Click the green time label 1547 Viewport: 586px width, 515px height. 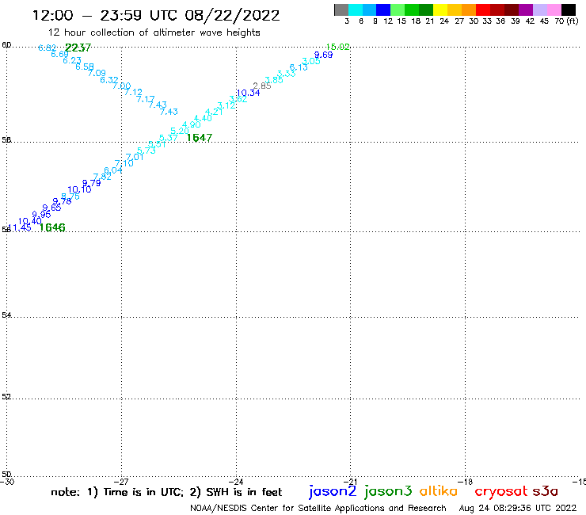[x=200, y=138]
